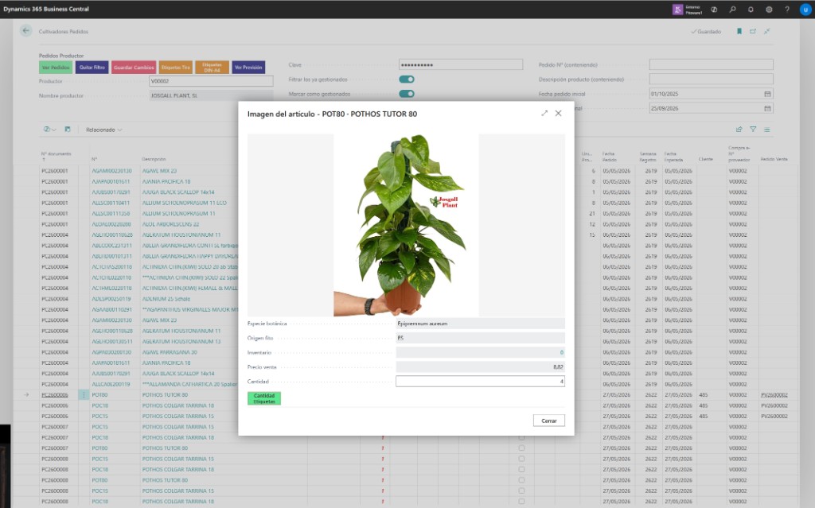Click the Fecha Esperada column header
This screenshot has height=508, width=815.
pyautogui.click(x=673, y=157)
